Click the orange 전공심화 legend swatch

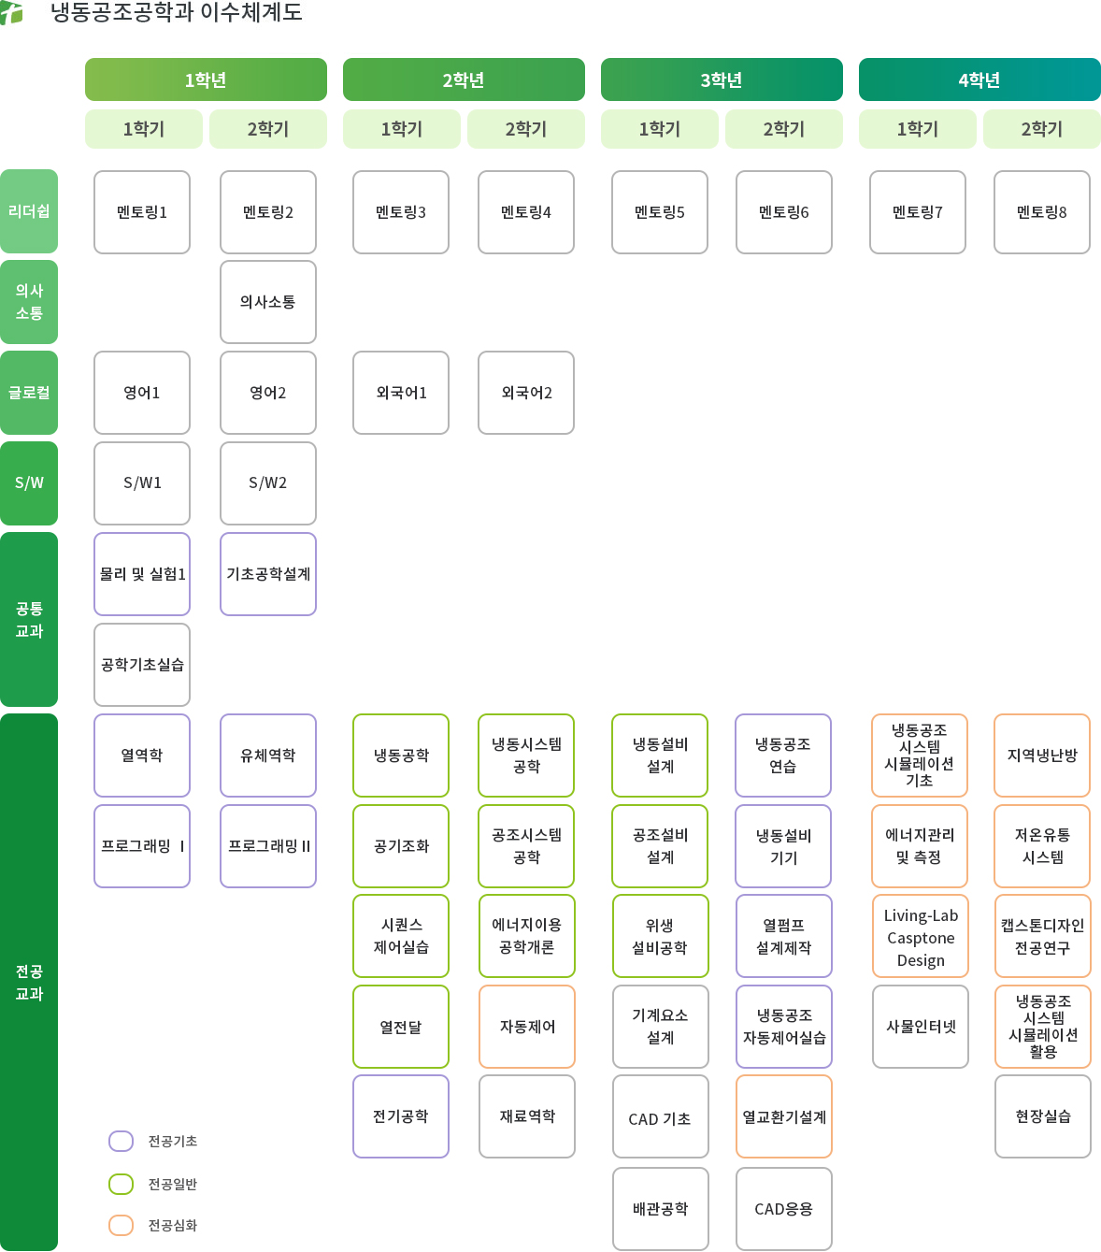121,1225
